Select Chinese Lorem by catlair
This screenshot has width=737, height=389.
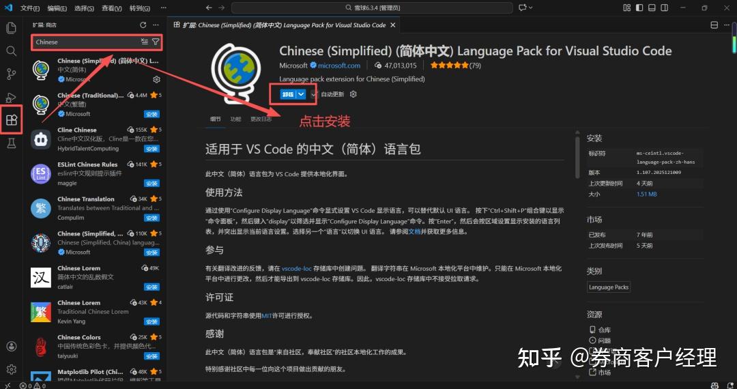(96, 276)
